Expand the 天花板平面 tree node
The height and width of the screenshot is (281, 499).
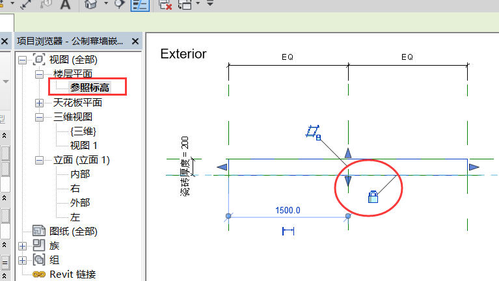point(40,103)
